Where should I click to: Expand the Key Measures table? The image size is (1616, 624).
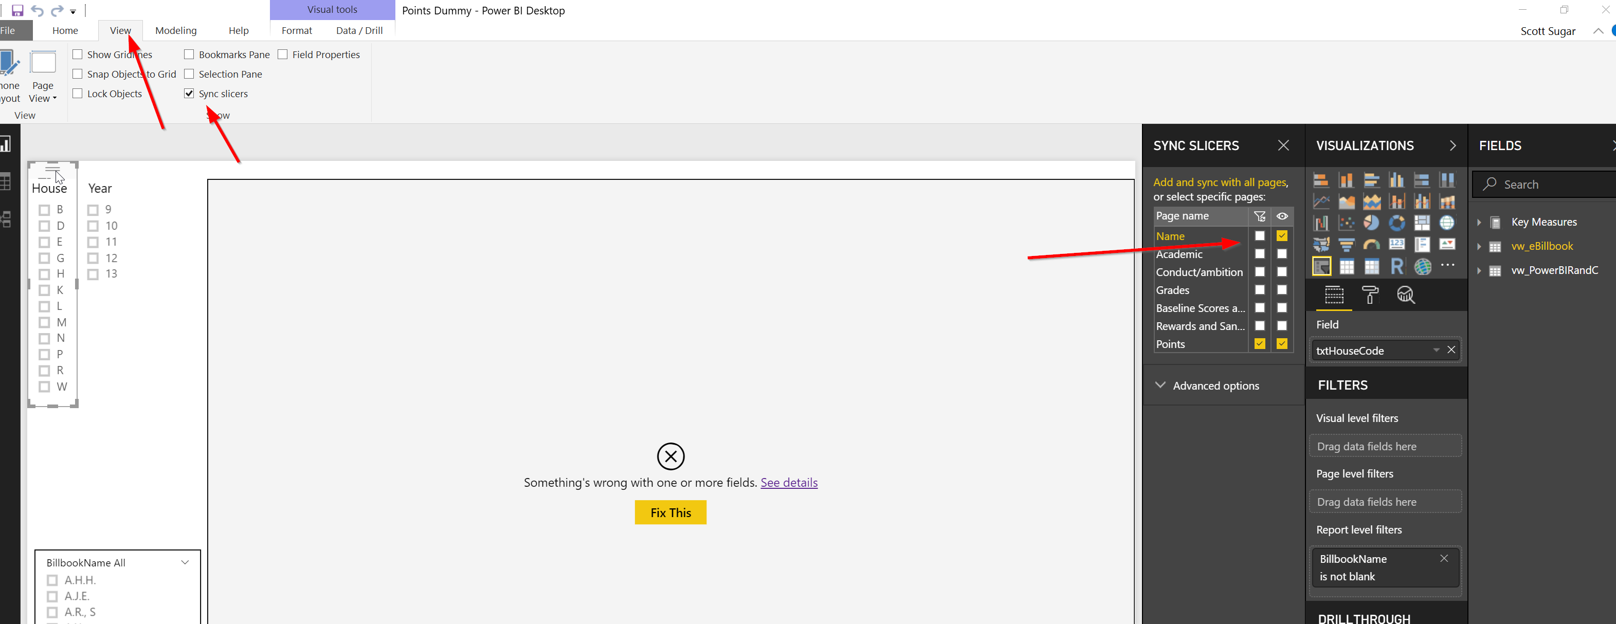[x=1479, y=222]
